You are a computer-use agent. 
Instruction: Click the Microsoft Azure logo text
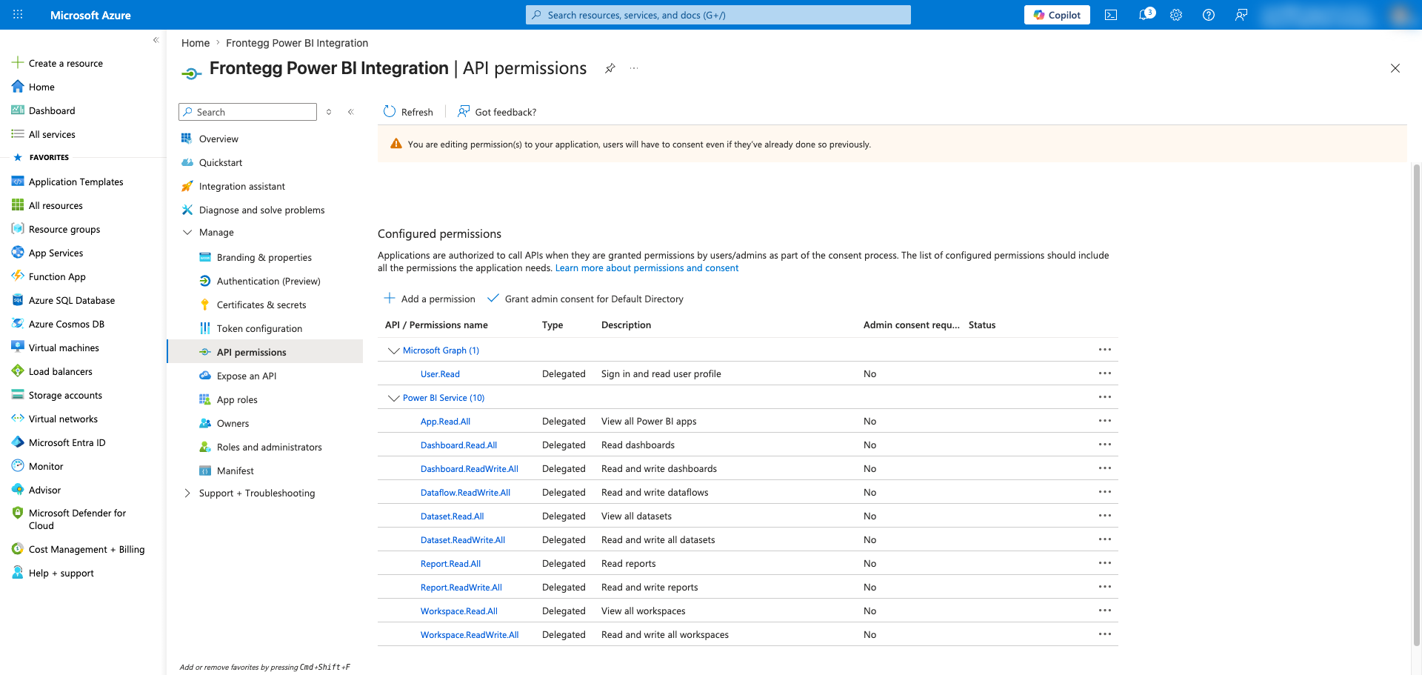90,15
